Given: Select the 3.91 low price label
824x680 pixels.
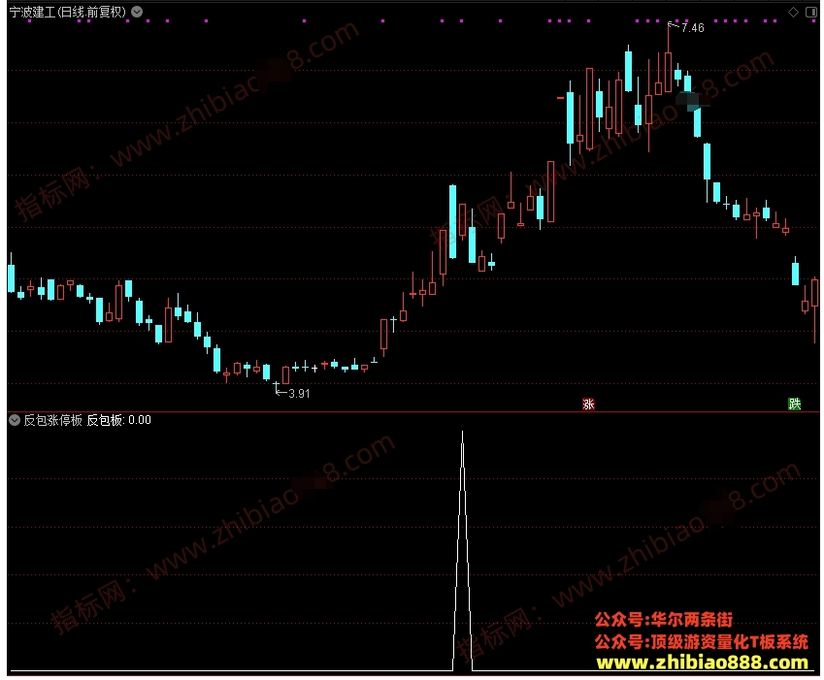Looking at the screenshot, I should (299, 393).
